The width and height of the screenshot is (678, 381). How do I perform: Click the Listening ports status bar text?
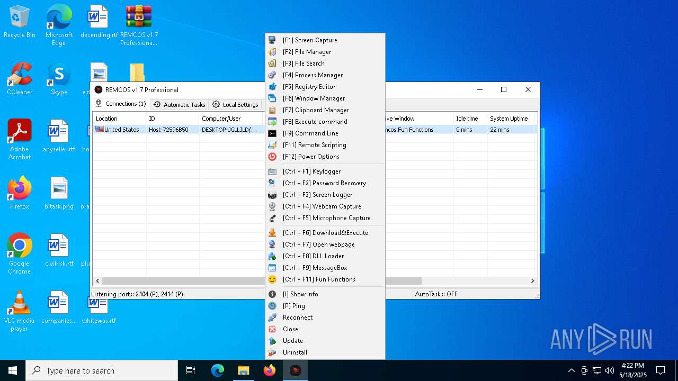pos(137,294)
